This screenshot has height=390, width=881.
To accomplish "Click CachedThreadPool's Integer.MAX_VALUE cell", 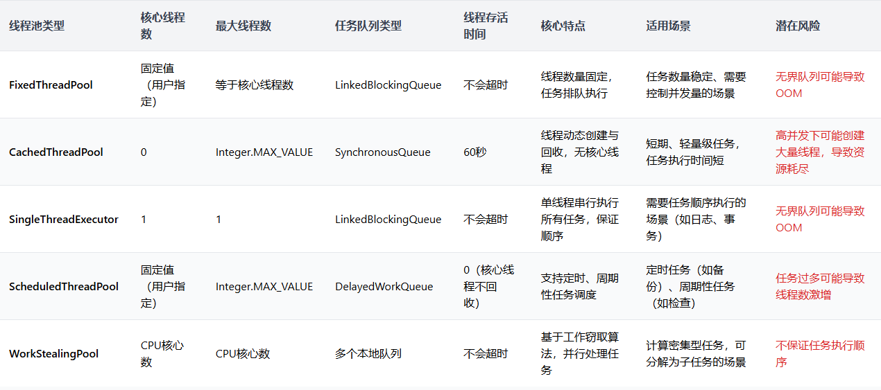I will pyautogui.click(x=264, y=152).
